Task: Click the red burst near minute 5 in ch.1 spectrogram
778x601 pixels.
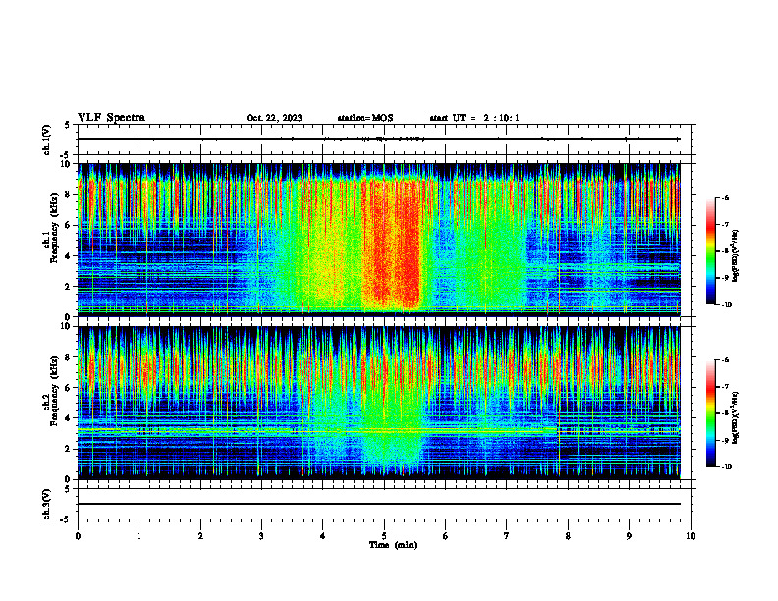Action: [392, 243]
